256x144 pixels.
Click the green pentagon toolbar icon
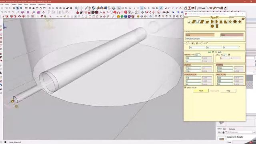[x=122, y=16]
